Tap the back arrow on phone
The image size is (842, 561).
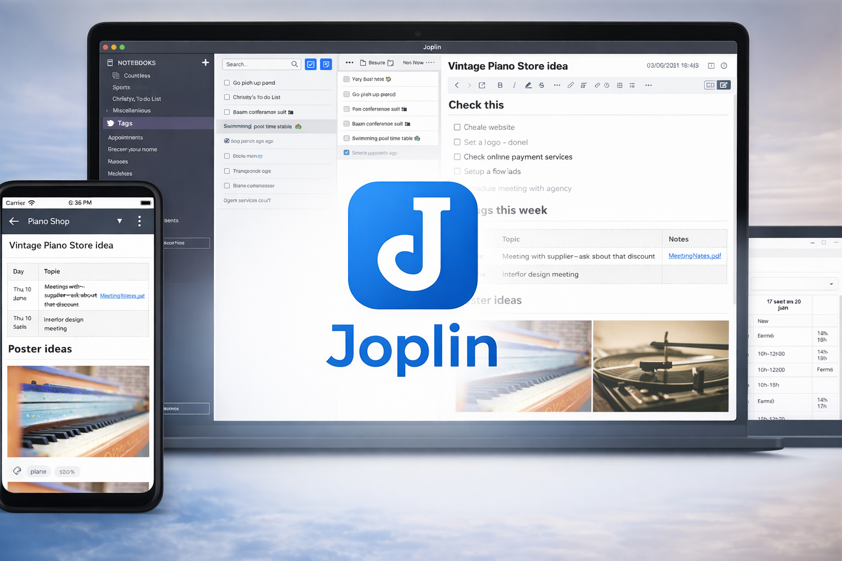(14, 221)
